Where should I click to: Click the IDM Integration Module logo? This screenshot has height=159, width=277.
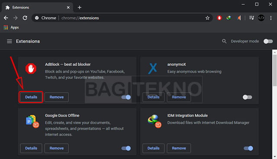tap(155, 121)
